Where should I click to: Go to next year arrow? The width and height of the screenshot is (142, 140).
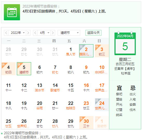(28, 33)
